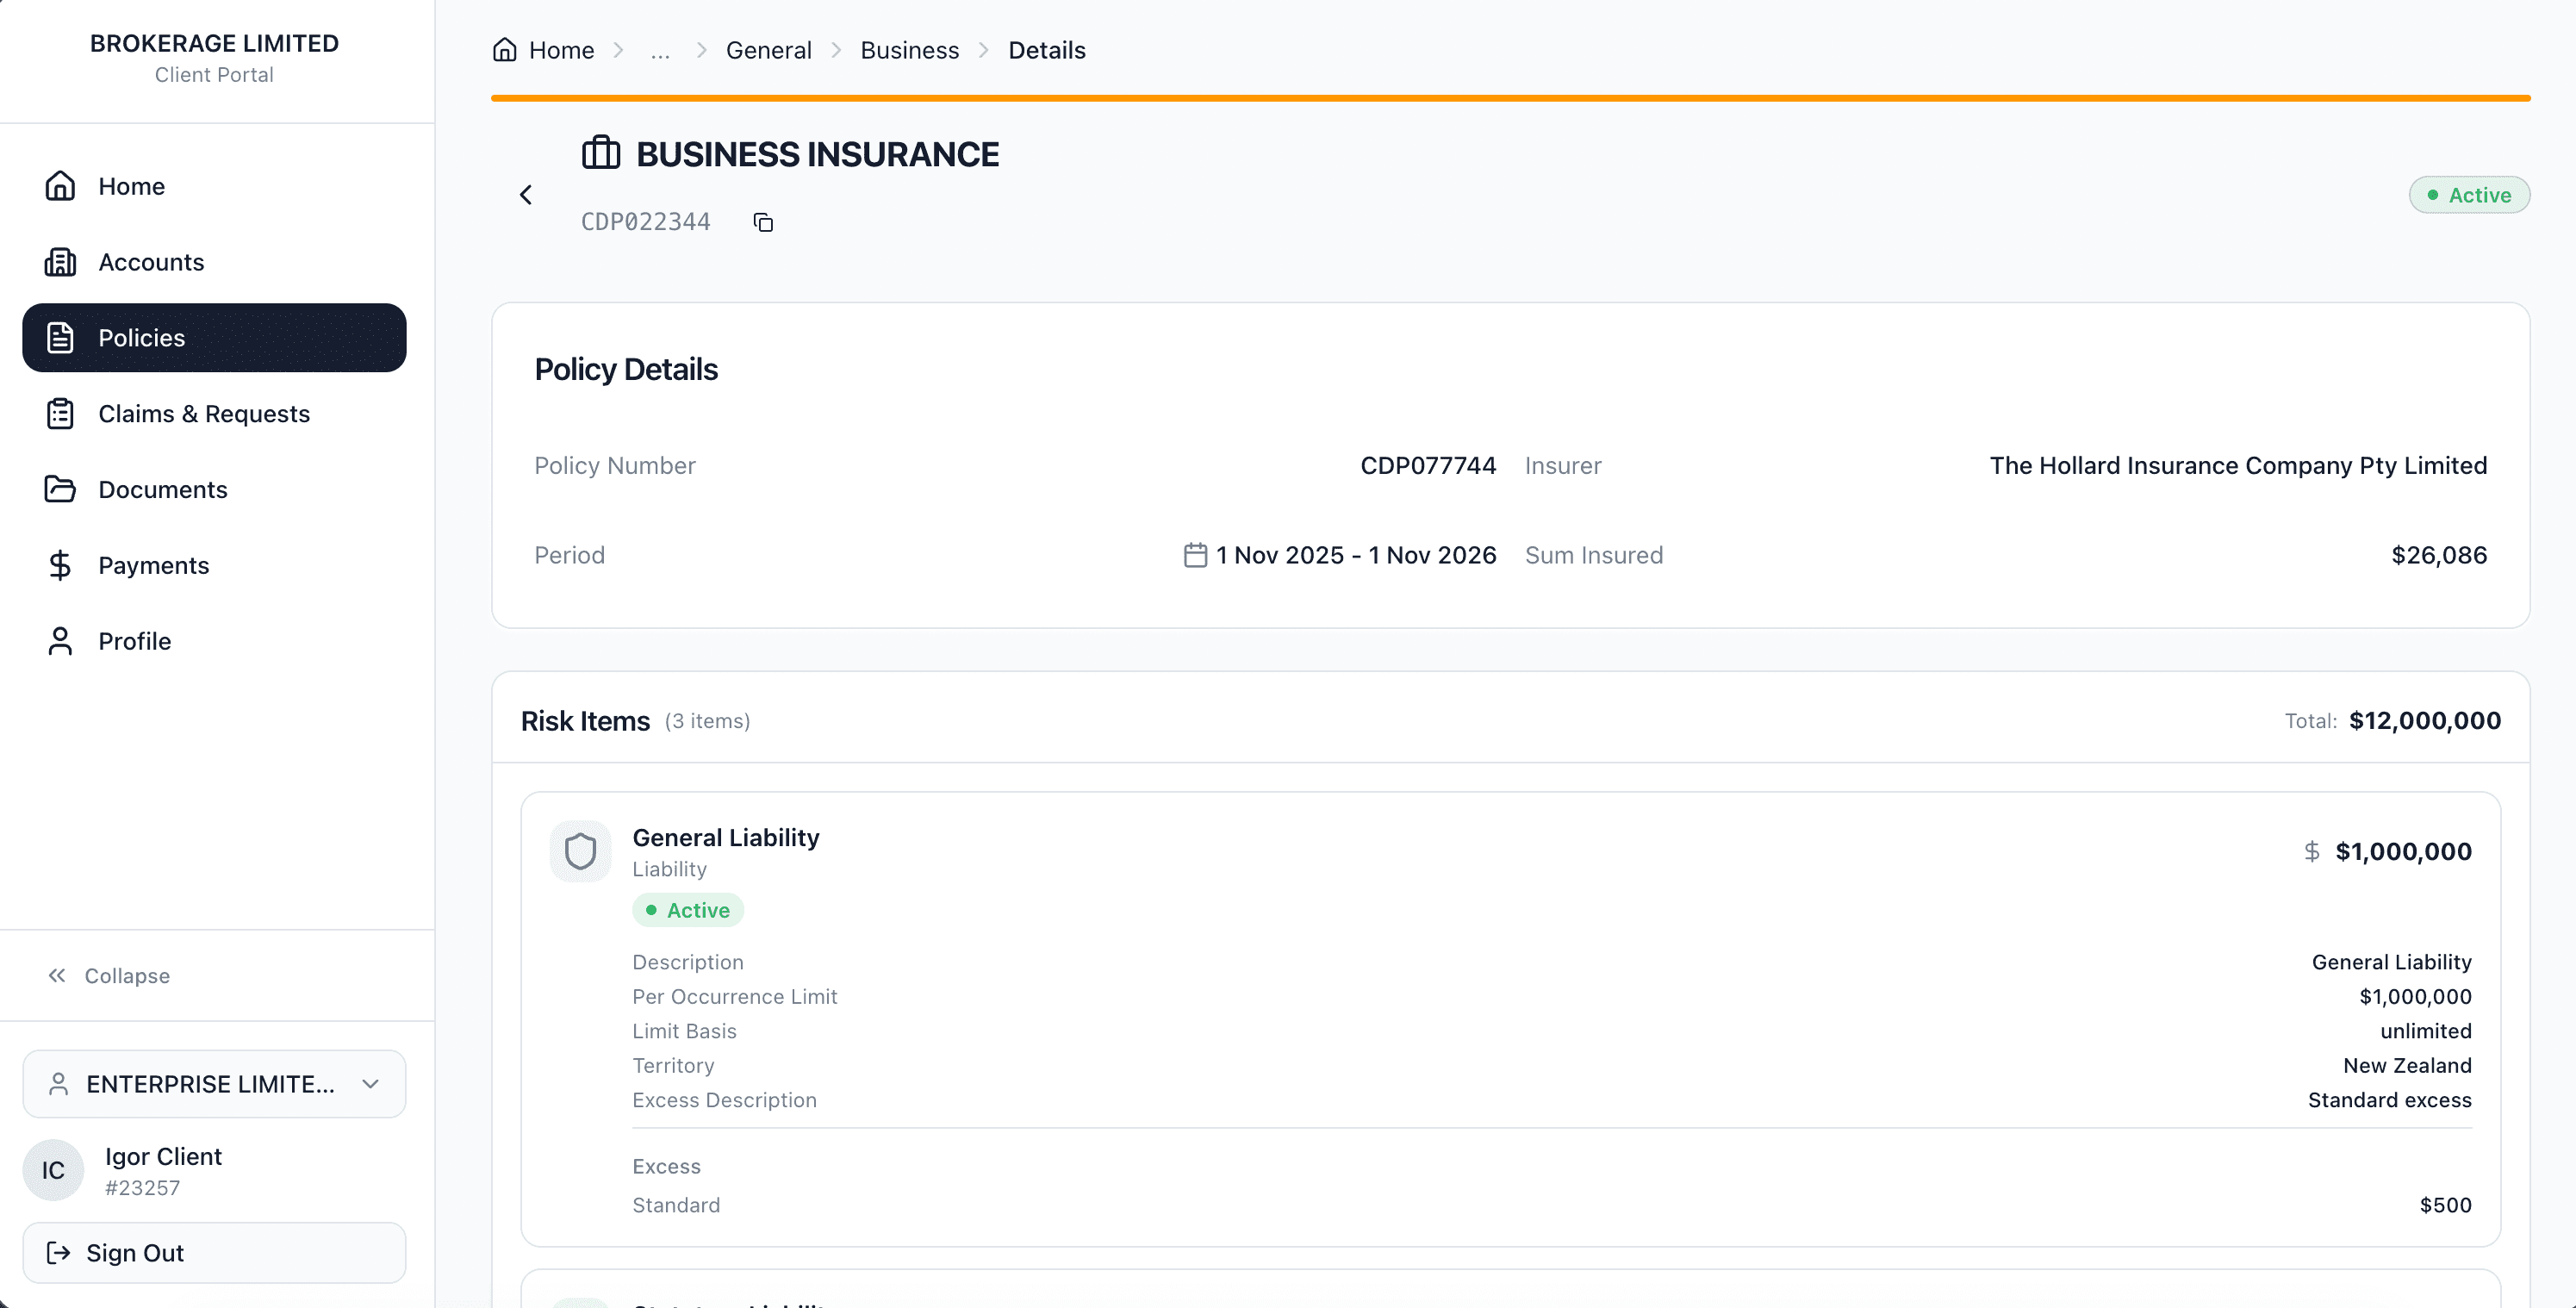The width and height of the screenshot is (2576, 1308).
Task: Copy policy number CDP022344 via copy icon
Action: pyautogui.click(x=763, y=222)
